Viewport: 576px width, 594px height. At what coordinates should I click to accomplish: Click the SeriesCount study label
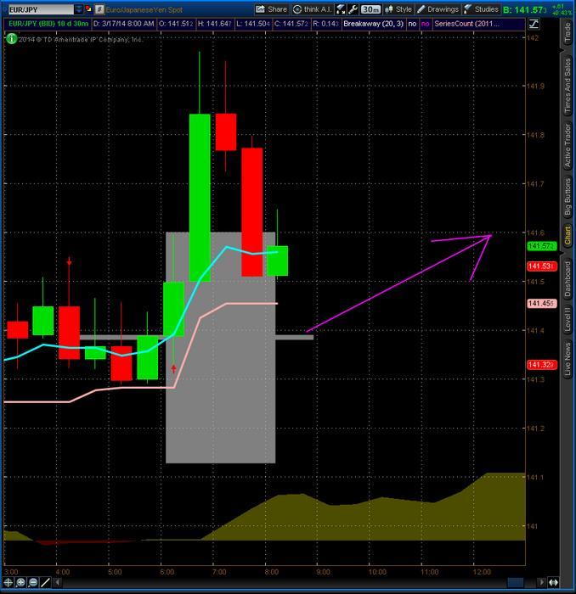[x=466, y=24]
